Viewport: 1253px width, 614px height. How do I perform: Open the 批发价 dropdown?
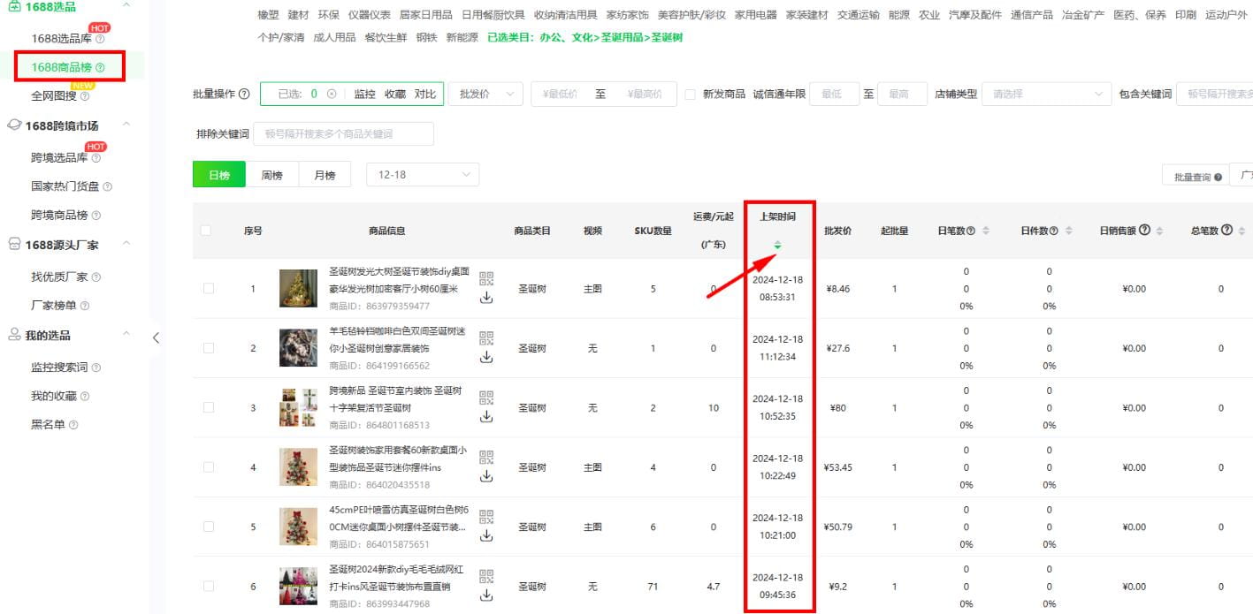point(485,93)
